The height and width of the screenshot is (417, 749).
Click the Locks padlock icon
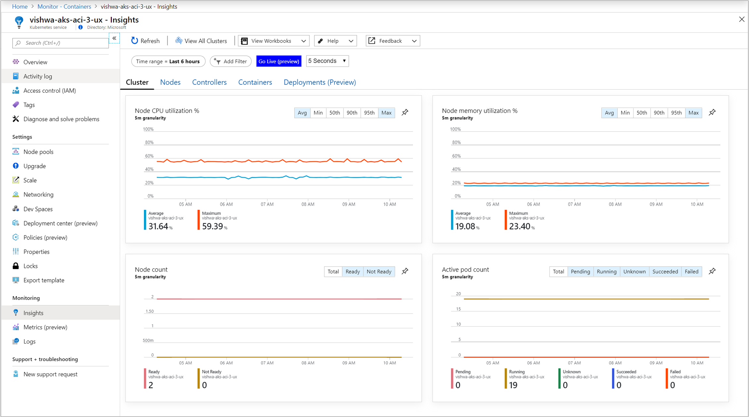click(16, 266)
